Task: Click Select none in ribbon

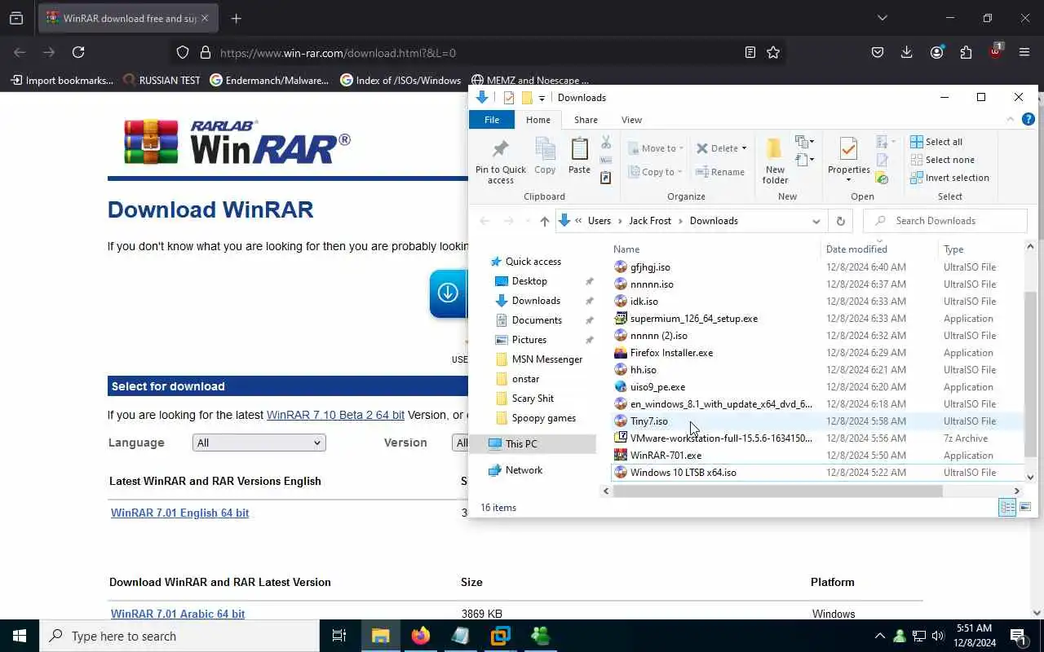Action: (x=943, y=160)
